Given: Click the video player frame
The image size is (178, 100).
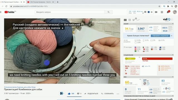Looking at the screenshot, I should [x=62, y=51].
